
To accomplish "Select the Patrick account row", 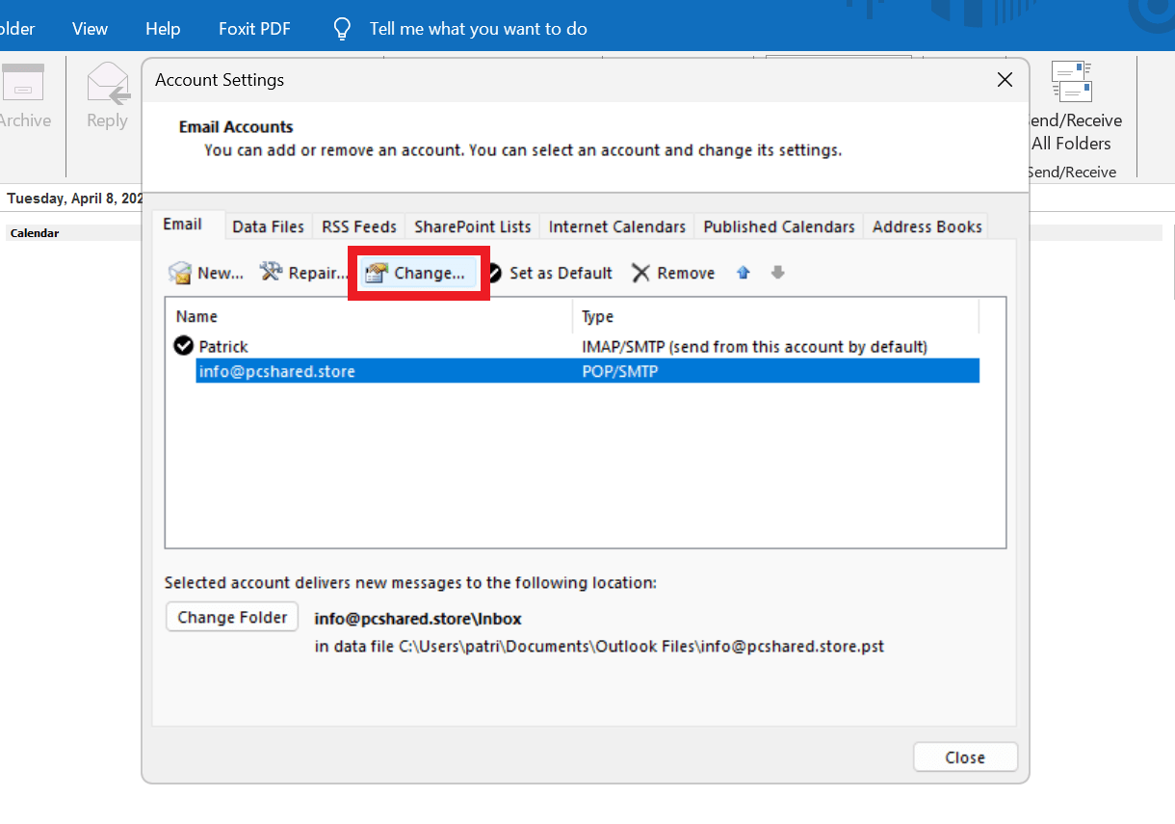I will click(x=576, y=346).
